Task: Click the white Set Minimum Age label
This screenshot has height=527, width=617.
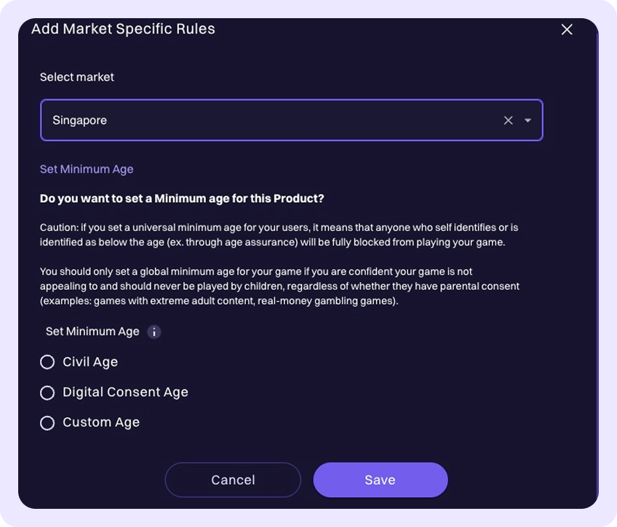Action: coord(92,331)
